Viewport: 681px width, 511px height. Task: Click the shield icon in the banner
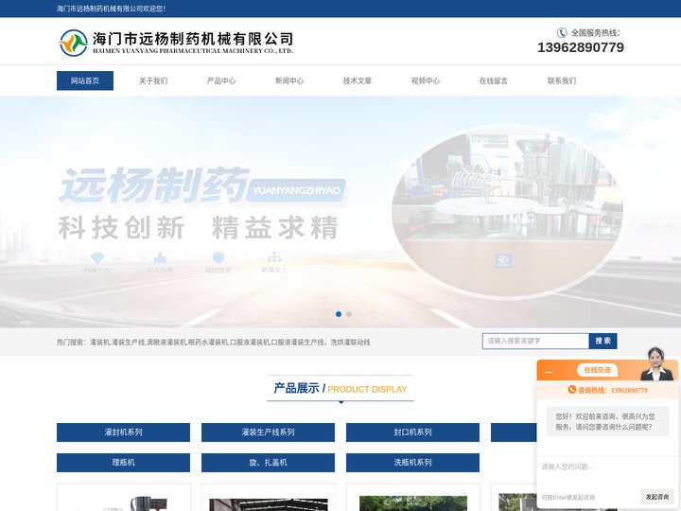(218, 257)
